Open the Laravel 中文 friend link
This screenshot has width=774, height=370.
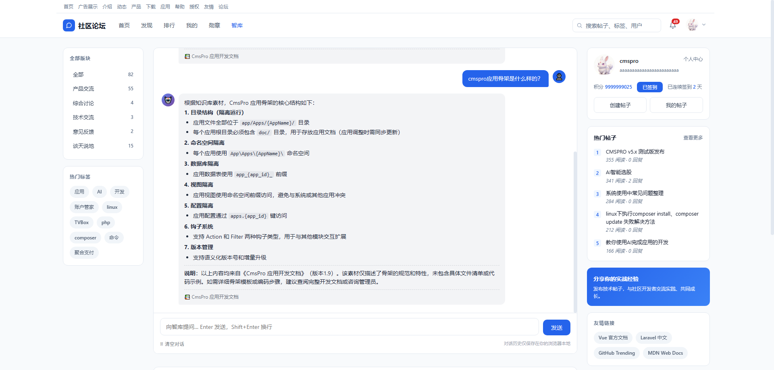653,338
